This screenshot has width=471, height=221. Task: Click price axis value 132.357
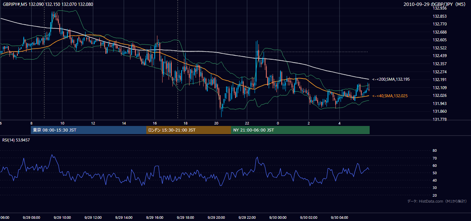(439, 64)
